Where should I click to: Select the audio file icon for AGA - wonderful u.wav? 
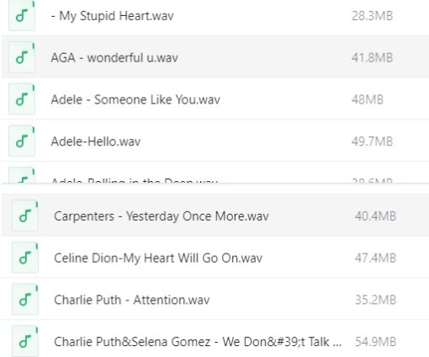(22, 57)
